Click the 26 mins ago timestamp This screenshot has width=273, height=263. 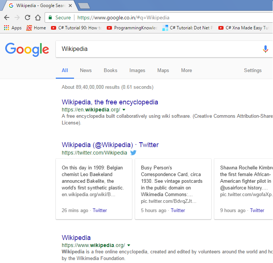(75, 211)
